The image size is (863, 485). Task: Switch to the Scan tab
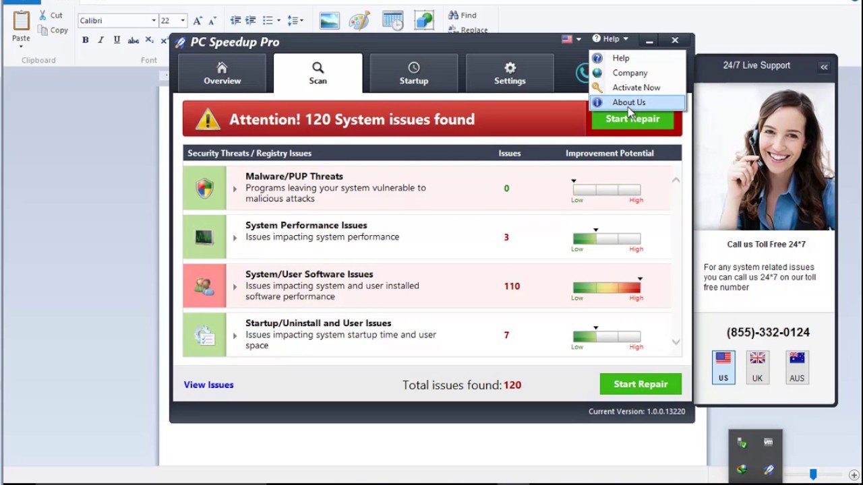(318, 73)
